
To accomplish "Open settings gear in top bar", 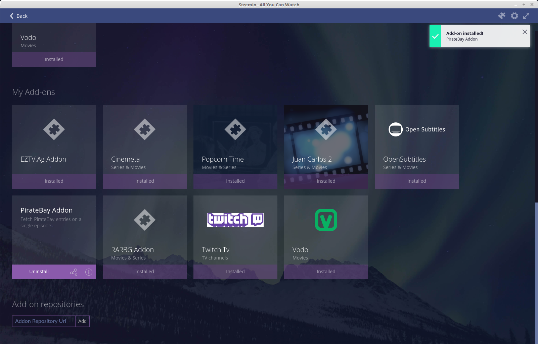I will (x=514, y=16).
